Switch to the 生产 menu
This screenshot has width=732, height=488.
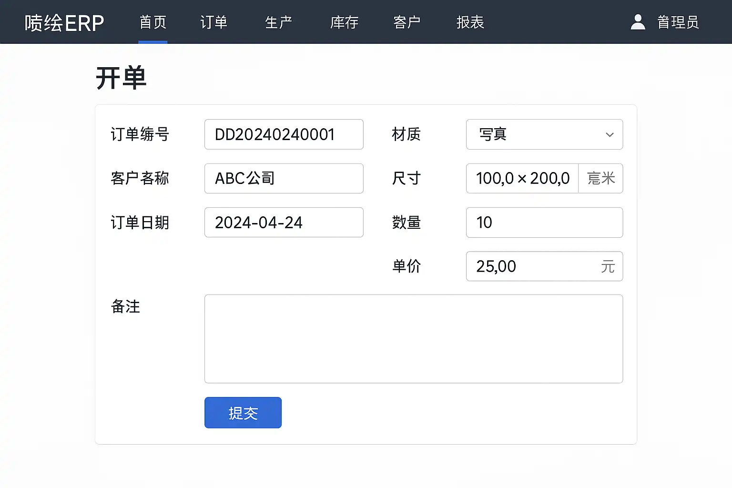click(278, 22)
